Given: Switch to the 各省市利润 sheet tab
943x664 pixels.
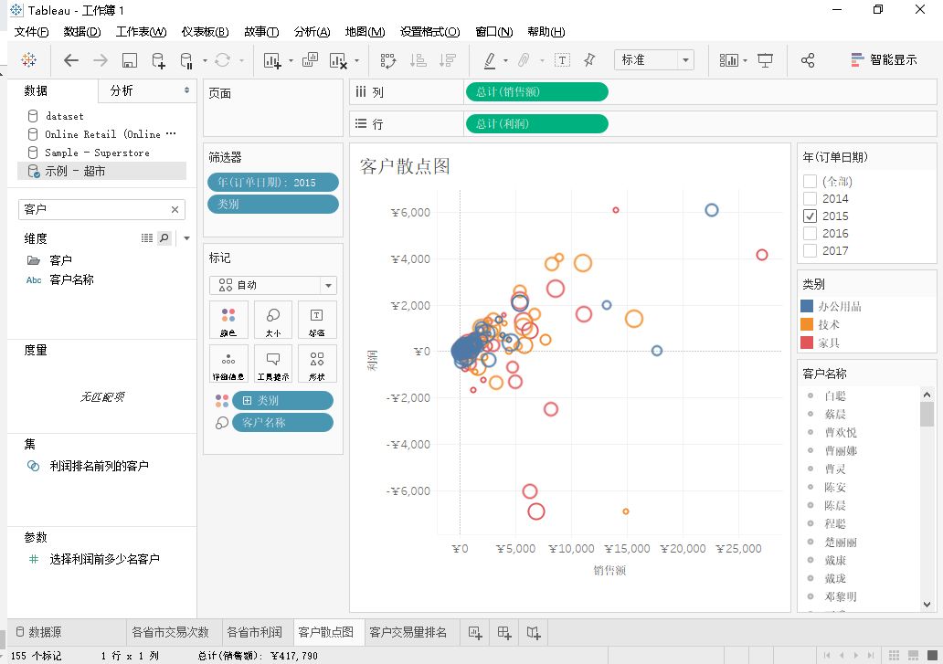Looking at the screenshot, I should point(254,632).
